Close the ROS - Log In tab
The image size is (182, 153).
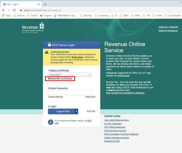(39, 4)
